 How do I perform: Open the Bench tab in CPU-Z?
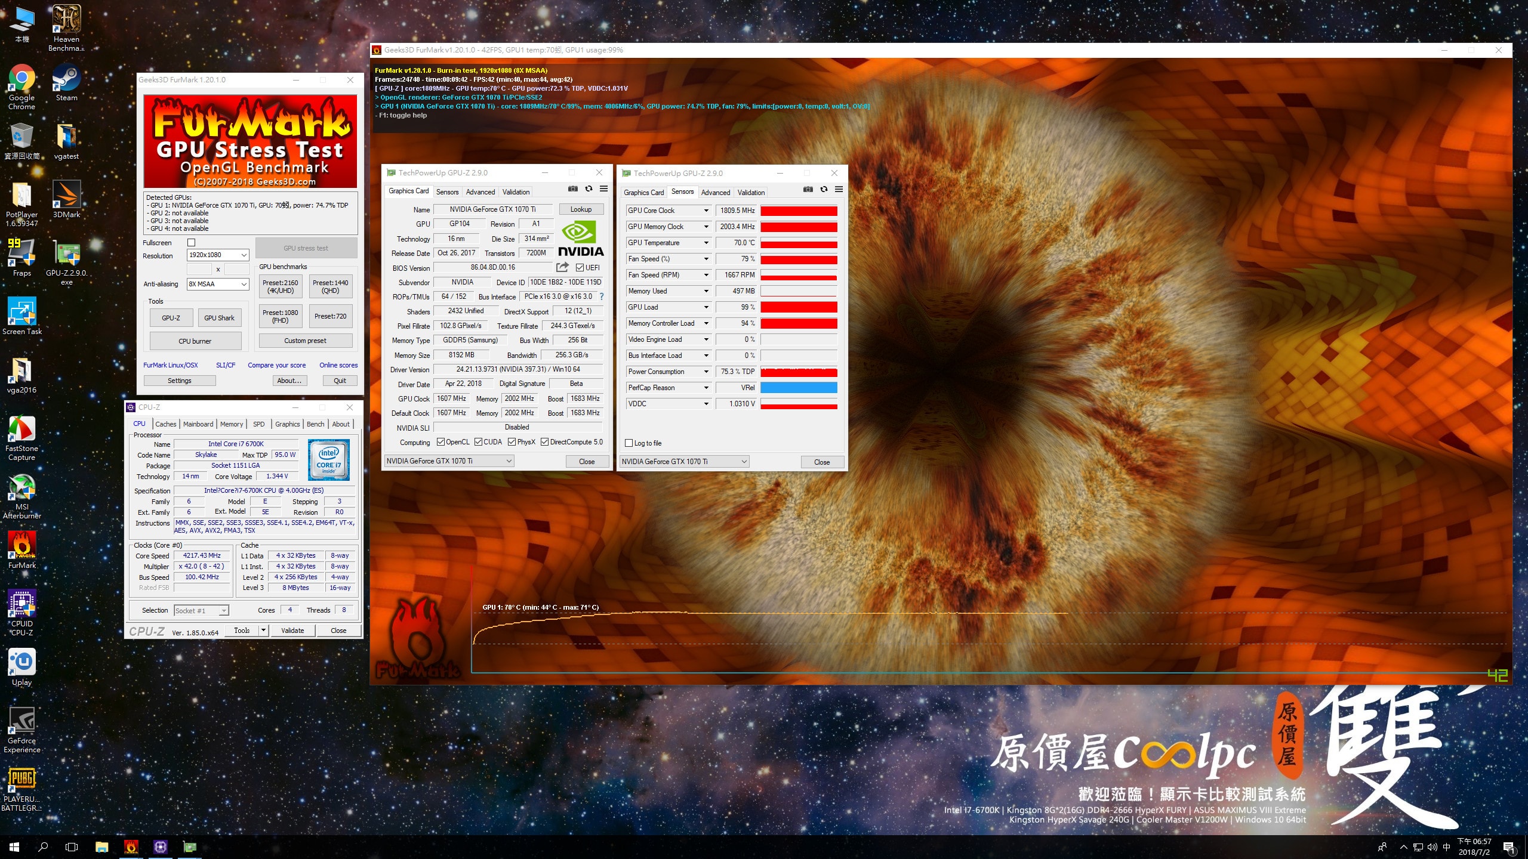tap(316, 424)
